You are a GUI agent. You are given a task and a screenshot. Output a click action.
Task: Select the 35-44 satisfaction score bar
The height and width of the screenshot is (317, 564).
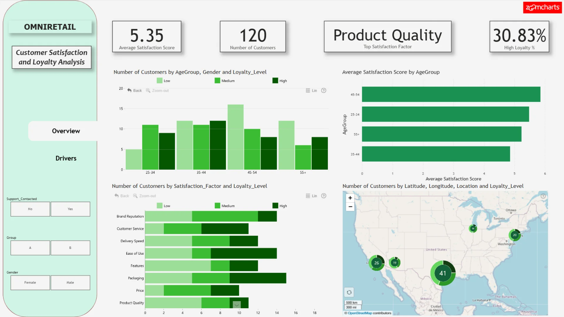coord(436,154)
